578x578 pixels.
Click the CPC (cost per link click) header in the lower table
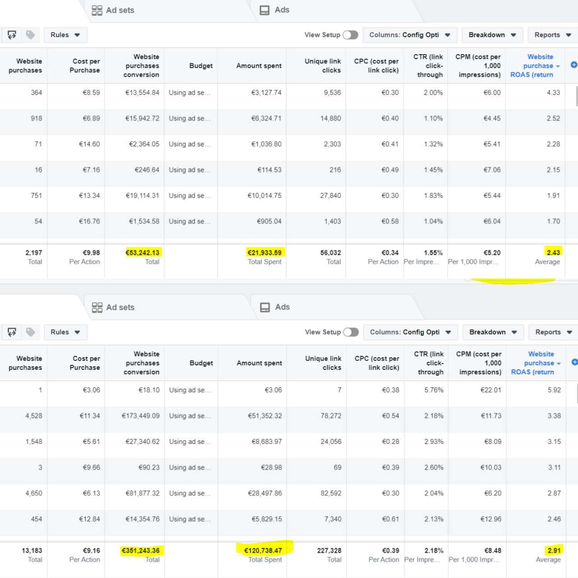tap(377, 363)
